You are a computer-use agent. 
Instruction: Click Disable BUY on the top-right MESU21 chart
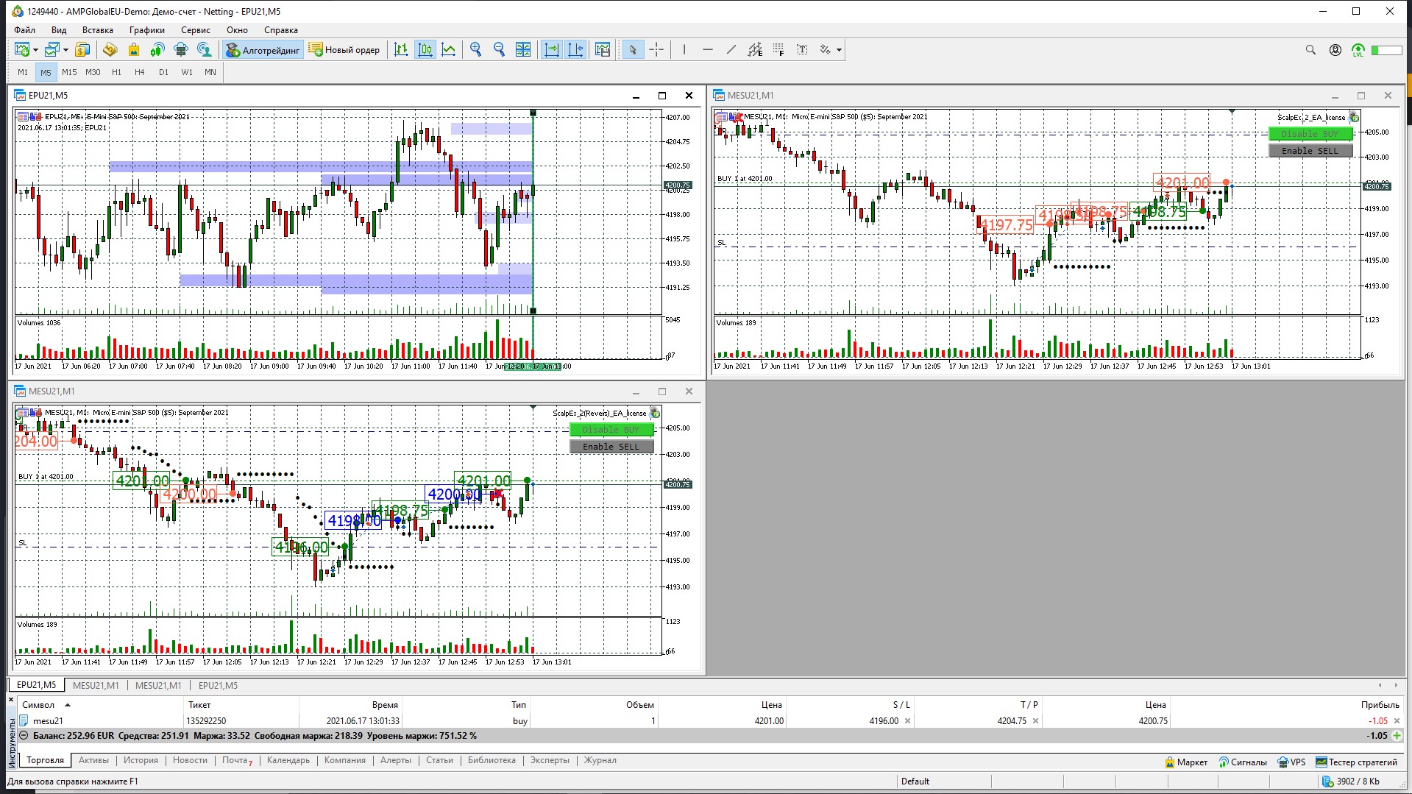click(1310, 134)
